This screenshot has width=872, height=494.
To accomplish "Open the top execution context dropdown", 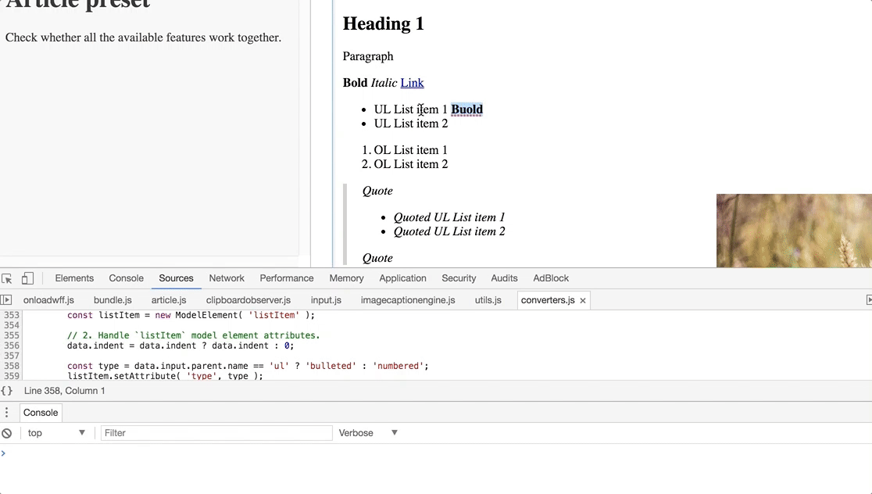I will (x=56, y=433).
